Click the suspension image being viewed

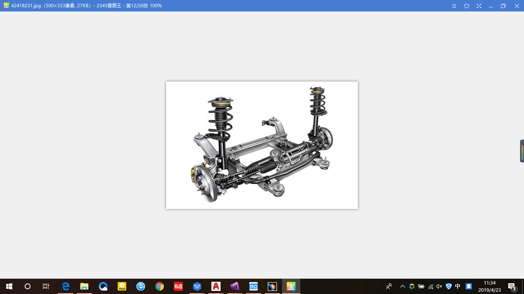point(262,145)
